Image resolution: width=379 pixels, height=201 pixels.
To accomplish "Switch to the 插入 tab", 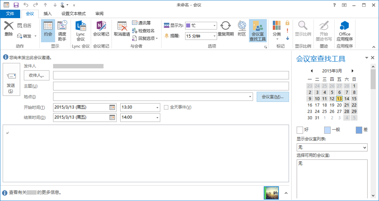I will tap(48, 14).
